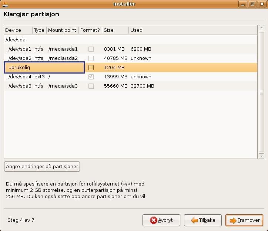Viewport: 268px width, 231px height.
Task: Close the Installér window
Action: click(x=261, y=4)
